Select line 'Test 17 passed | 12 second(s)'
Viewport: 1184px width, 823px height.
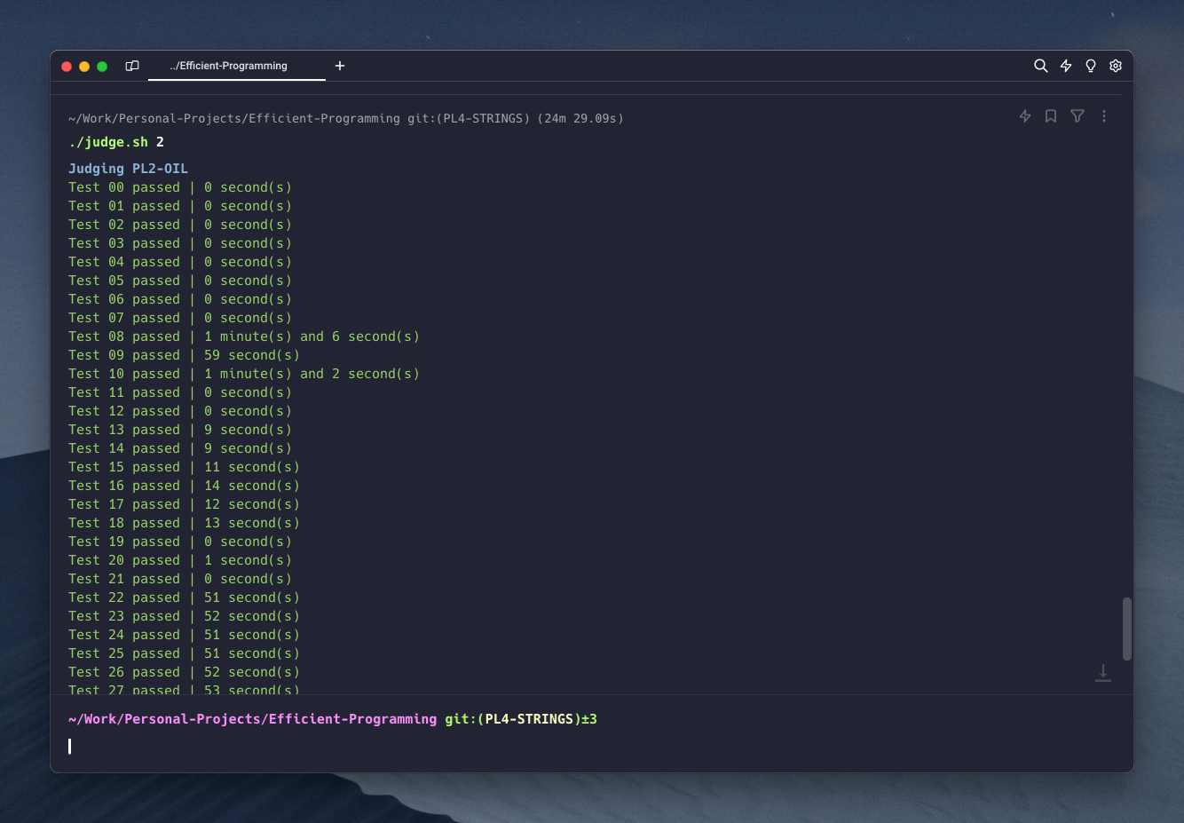pyautogui.click(x=184, y=504)
